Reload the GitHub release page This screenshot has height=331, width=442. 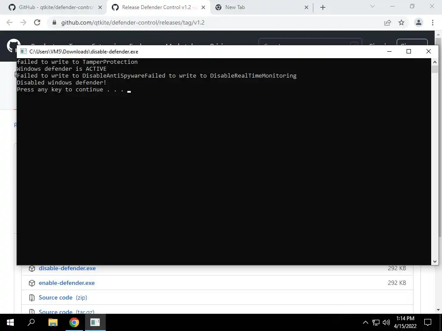(37, 22)
